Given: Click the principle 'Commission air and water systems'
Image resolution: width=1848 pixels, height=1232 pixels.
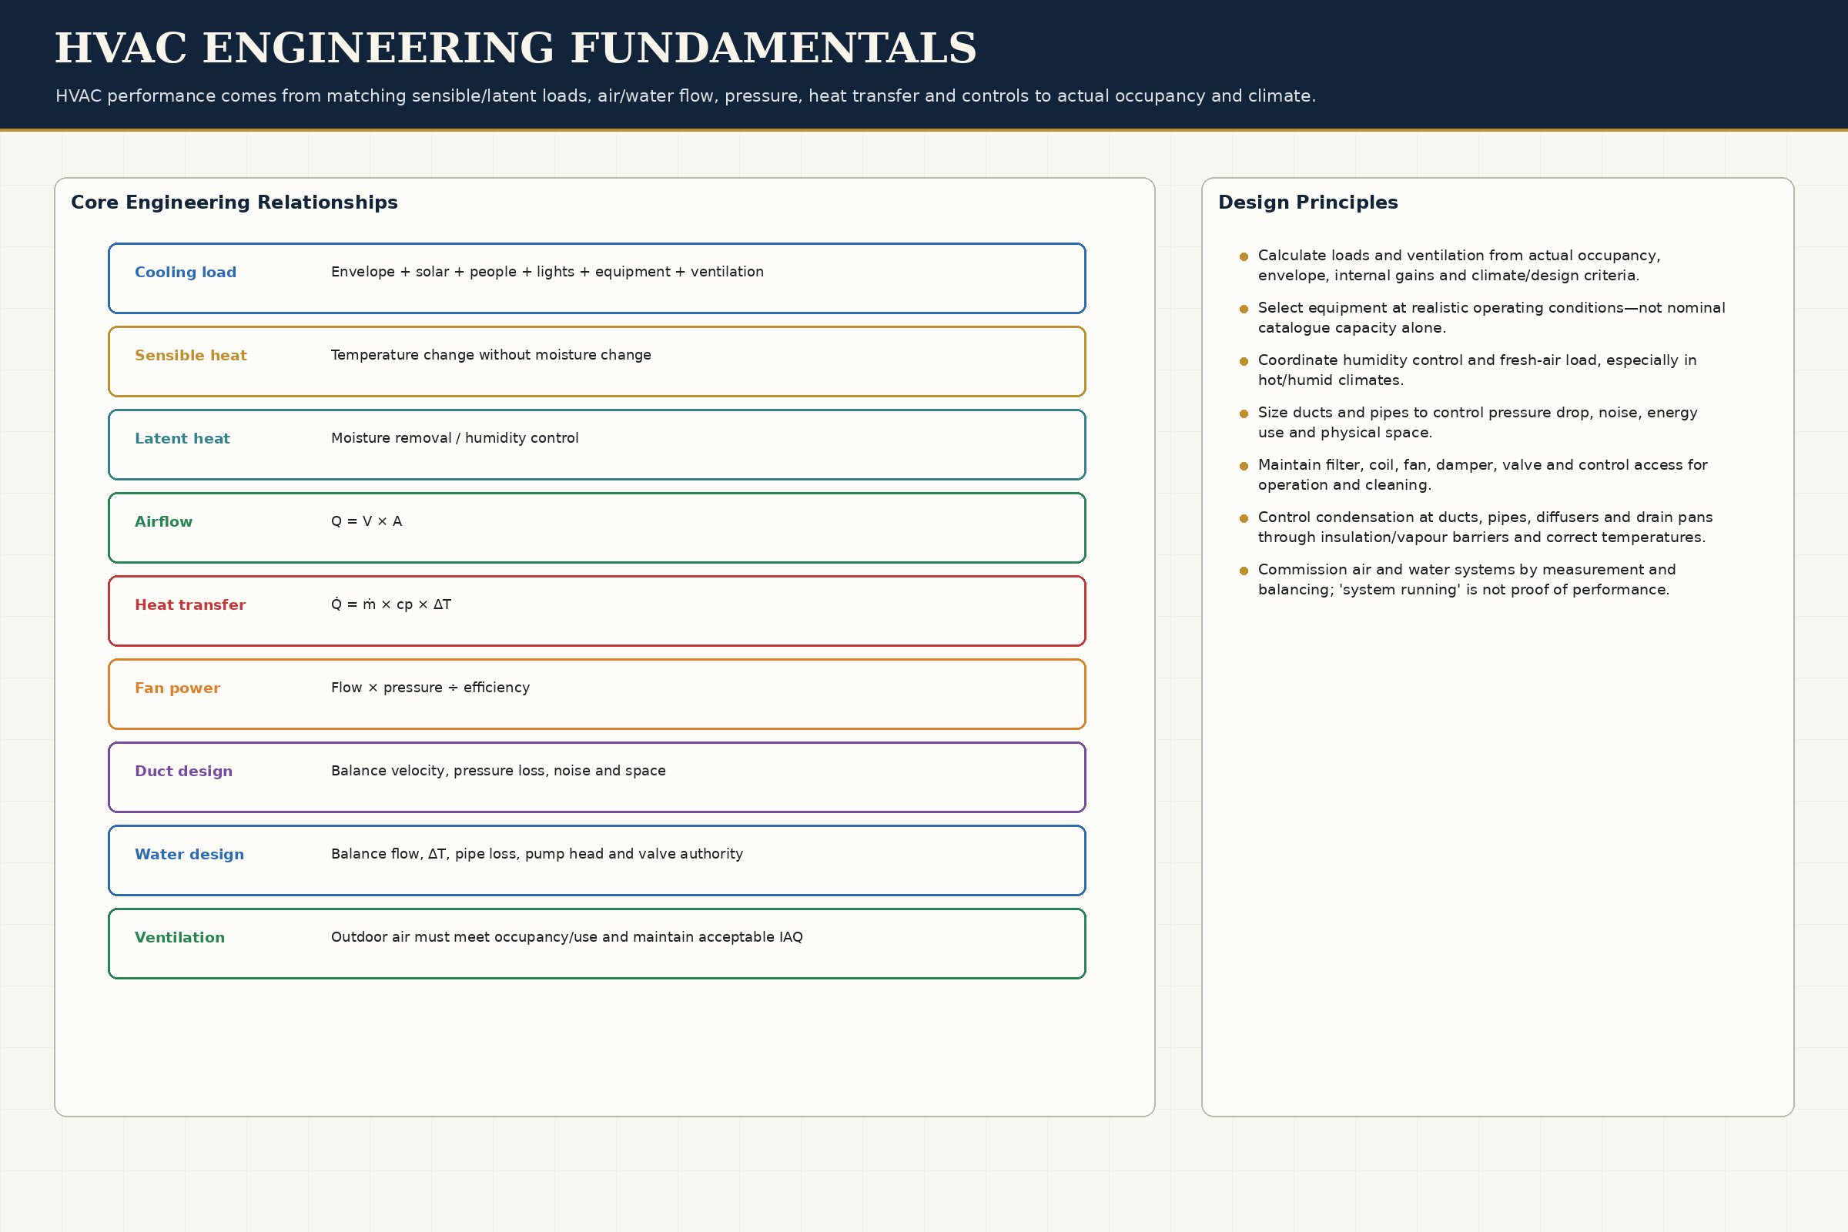Looking at the screenshot, I should point(1467,581).
